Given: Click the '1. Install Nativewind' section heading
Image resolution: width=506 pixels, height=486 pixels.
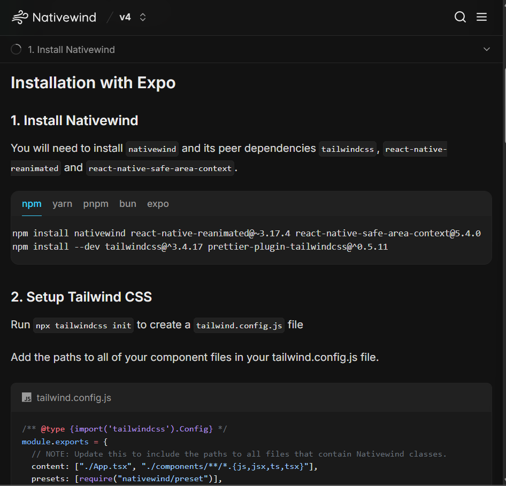Looking at the screenshot, I should pyautogui.click(x=74, y=121).
